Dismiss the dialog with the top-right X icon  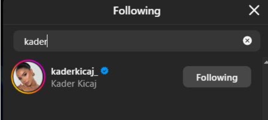(x=254, y=11)
